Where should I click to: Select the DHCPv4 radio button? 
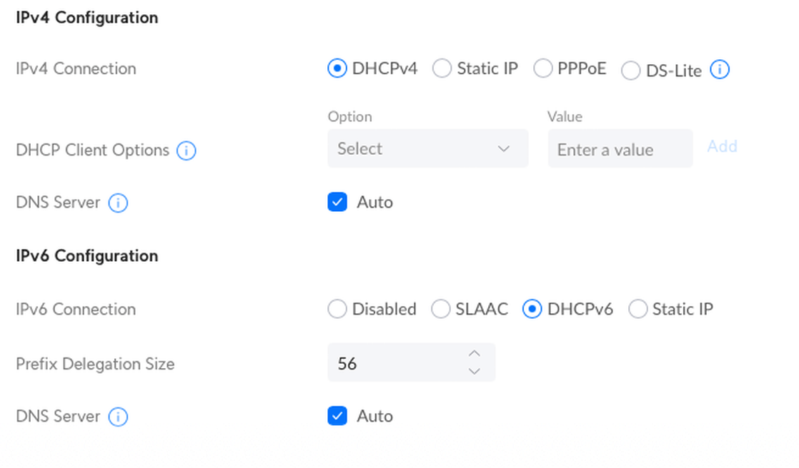(x=337, y=68)
